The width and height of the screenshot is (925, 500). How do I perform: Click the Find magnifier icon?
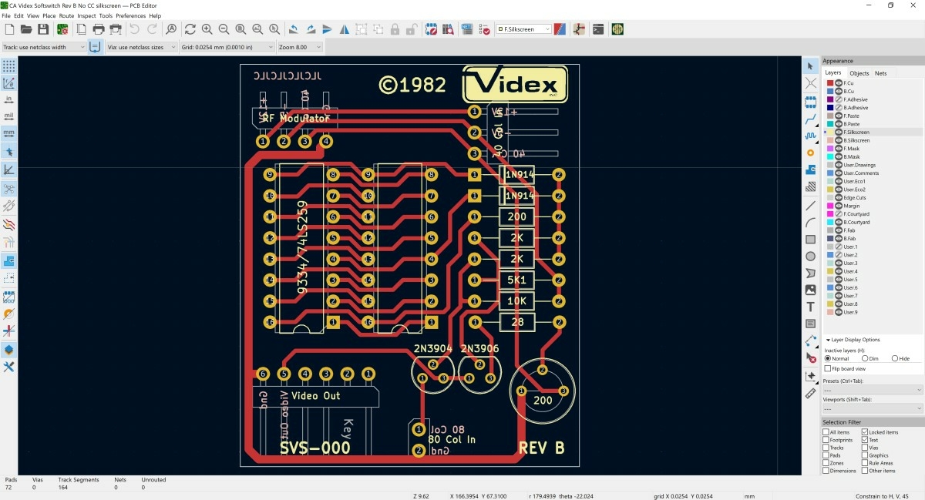click(171, 29)
